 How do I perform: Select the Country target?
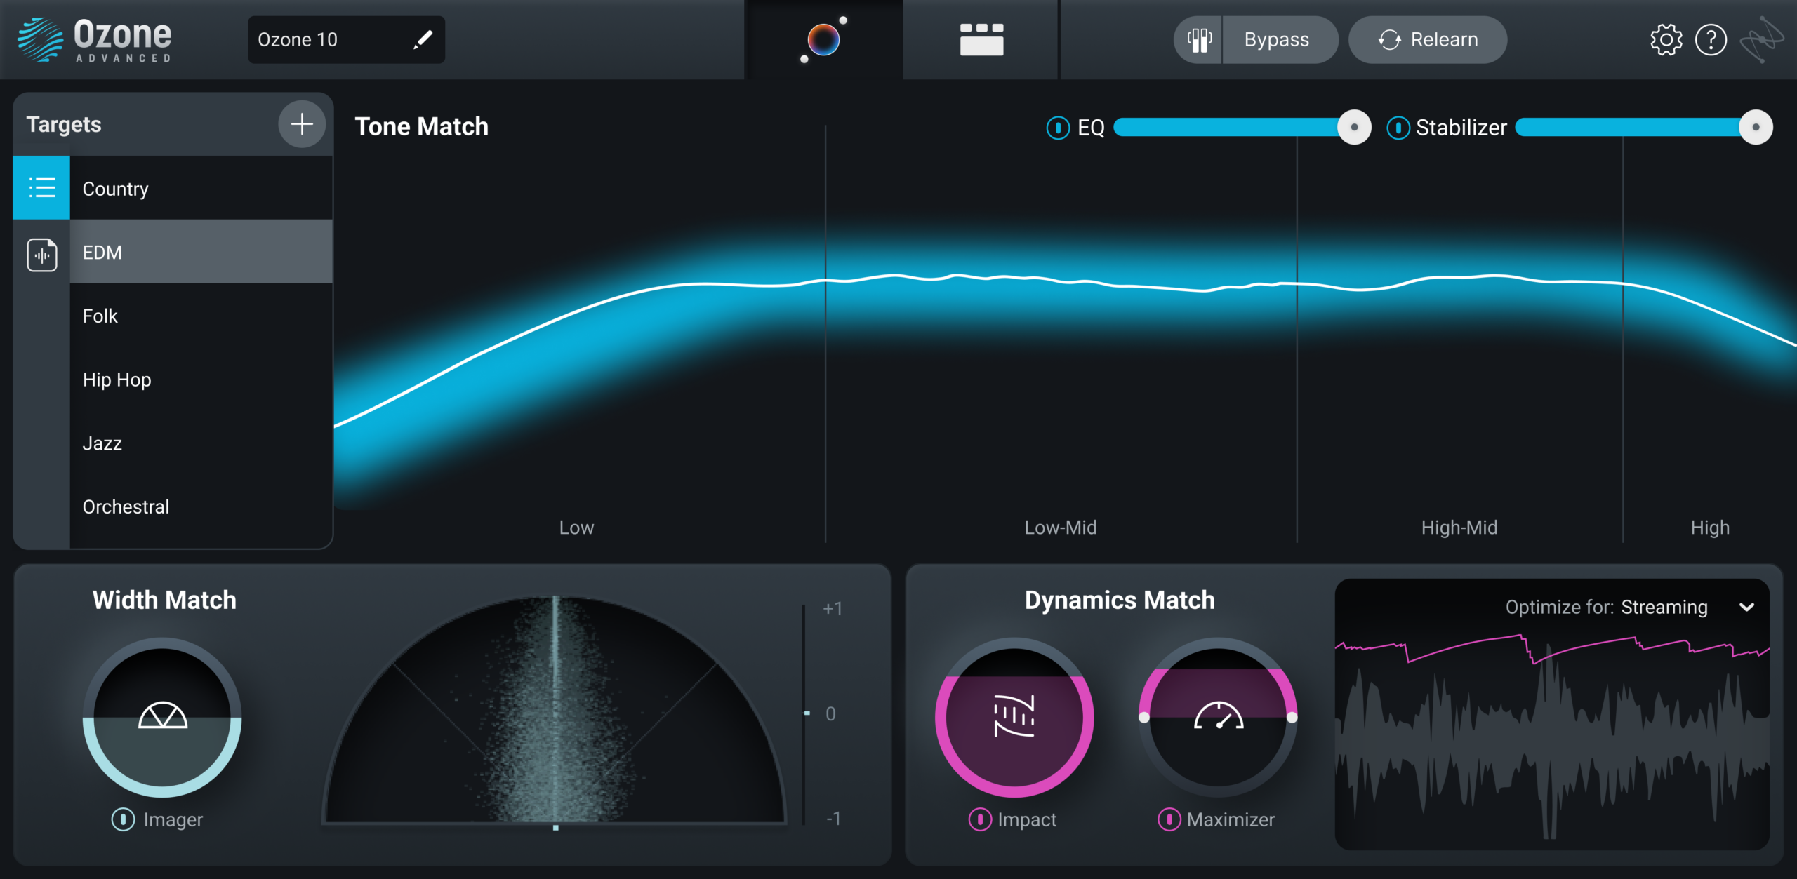pyautogui.click(x=201, y=188)
